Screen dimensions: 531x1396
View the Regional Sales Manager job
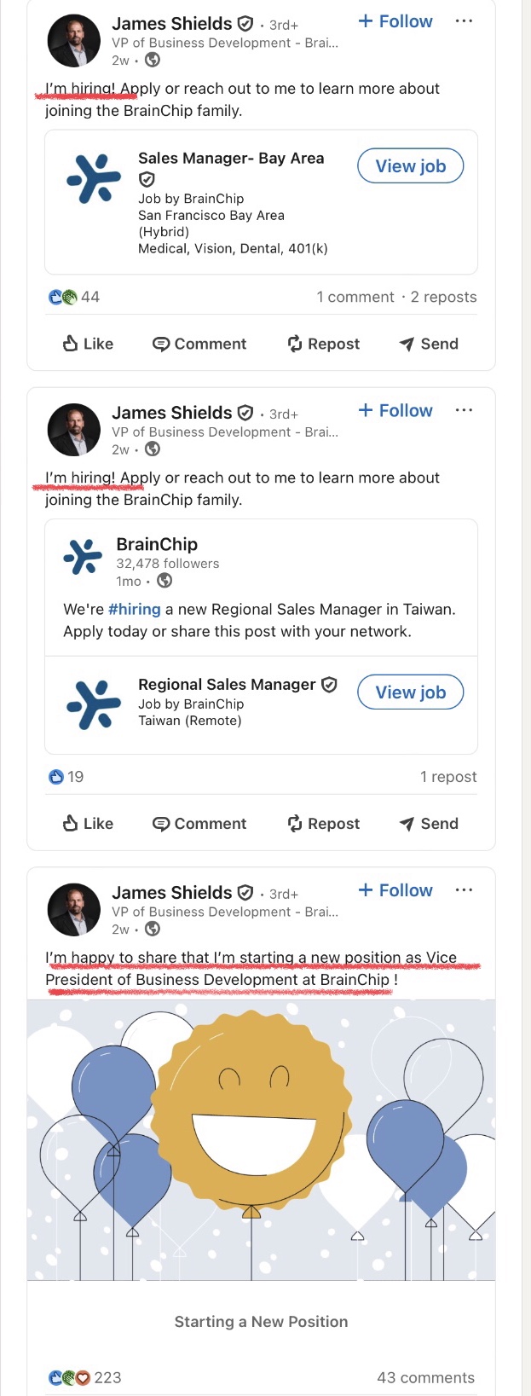[410, 692]
